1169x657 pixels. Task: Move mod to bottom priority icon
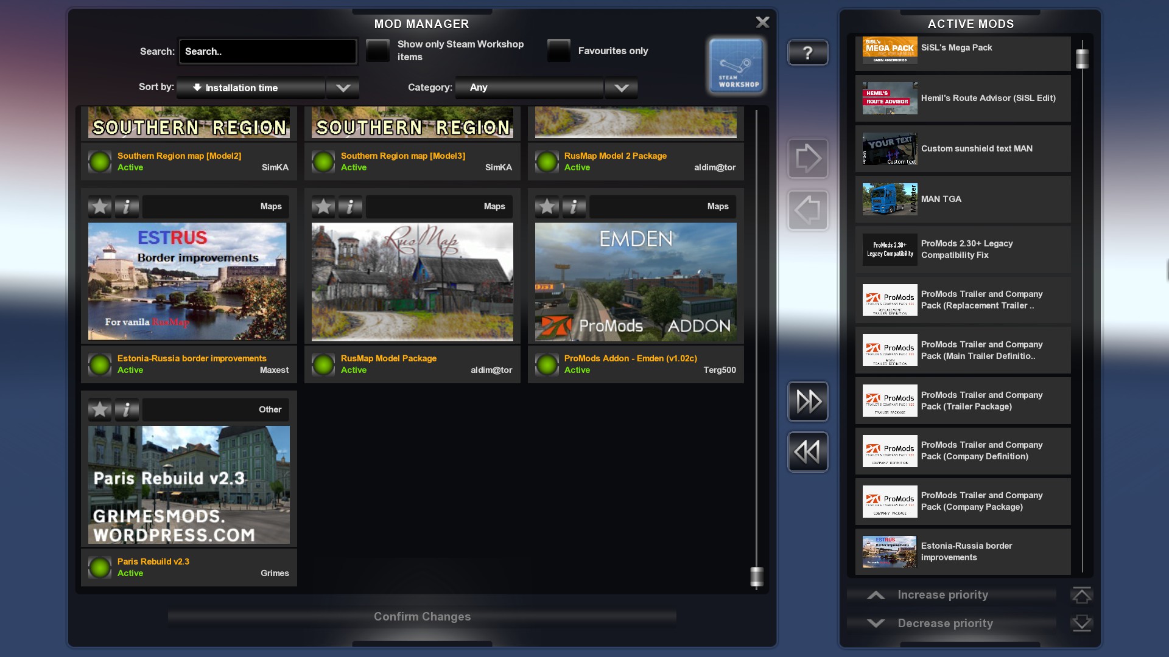tap(1082, 623)
